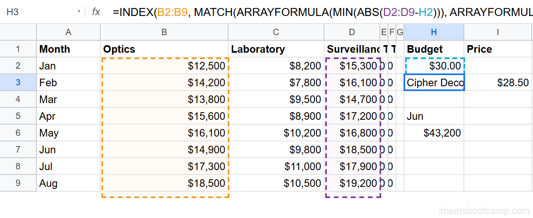Select row 3 header
Viewport: 533px width, 218px height.
[x=18, y=83]
